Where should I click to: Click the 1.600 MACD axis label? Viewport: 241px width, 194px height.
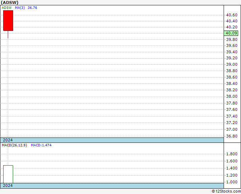[232, 161]
